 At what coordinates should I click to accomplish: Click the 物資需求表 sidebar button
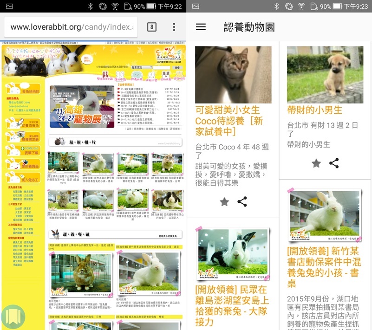point(23,137)
